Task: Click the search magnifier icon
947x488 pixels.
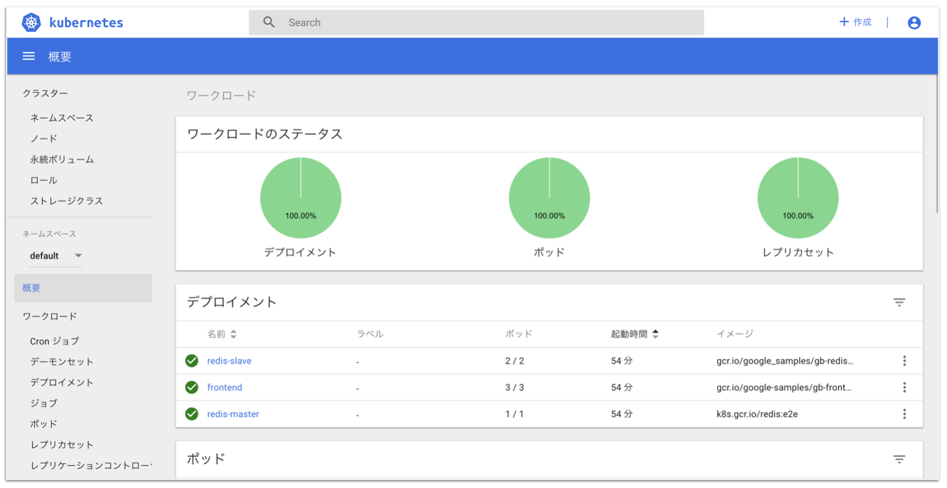Action: pos(269,21)
